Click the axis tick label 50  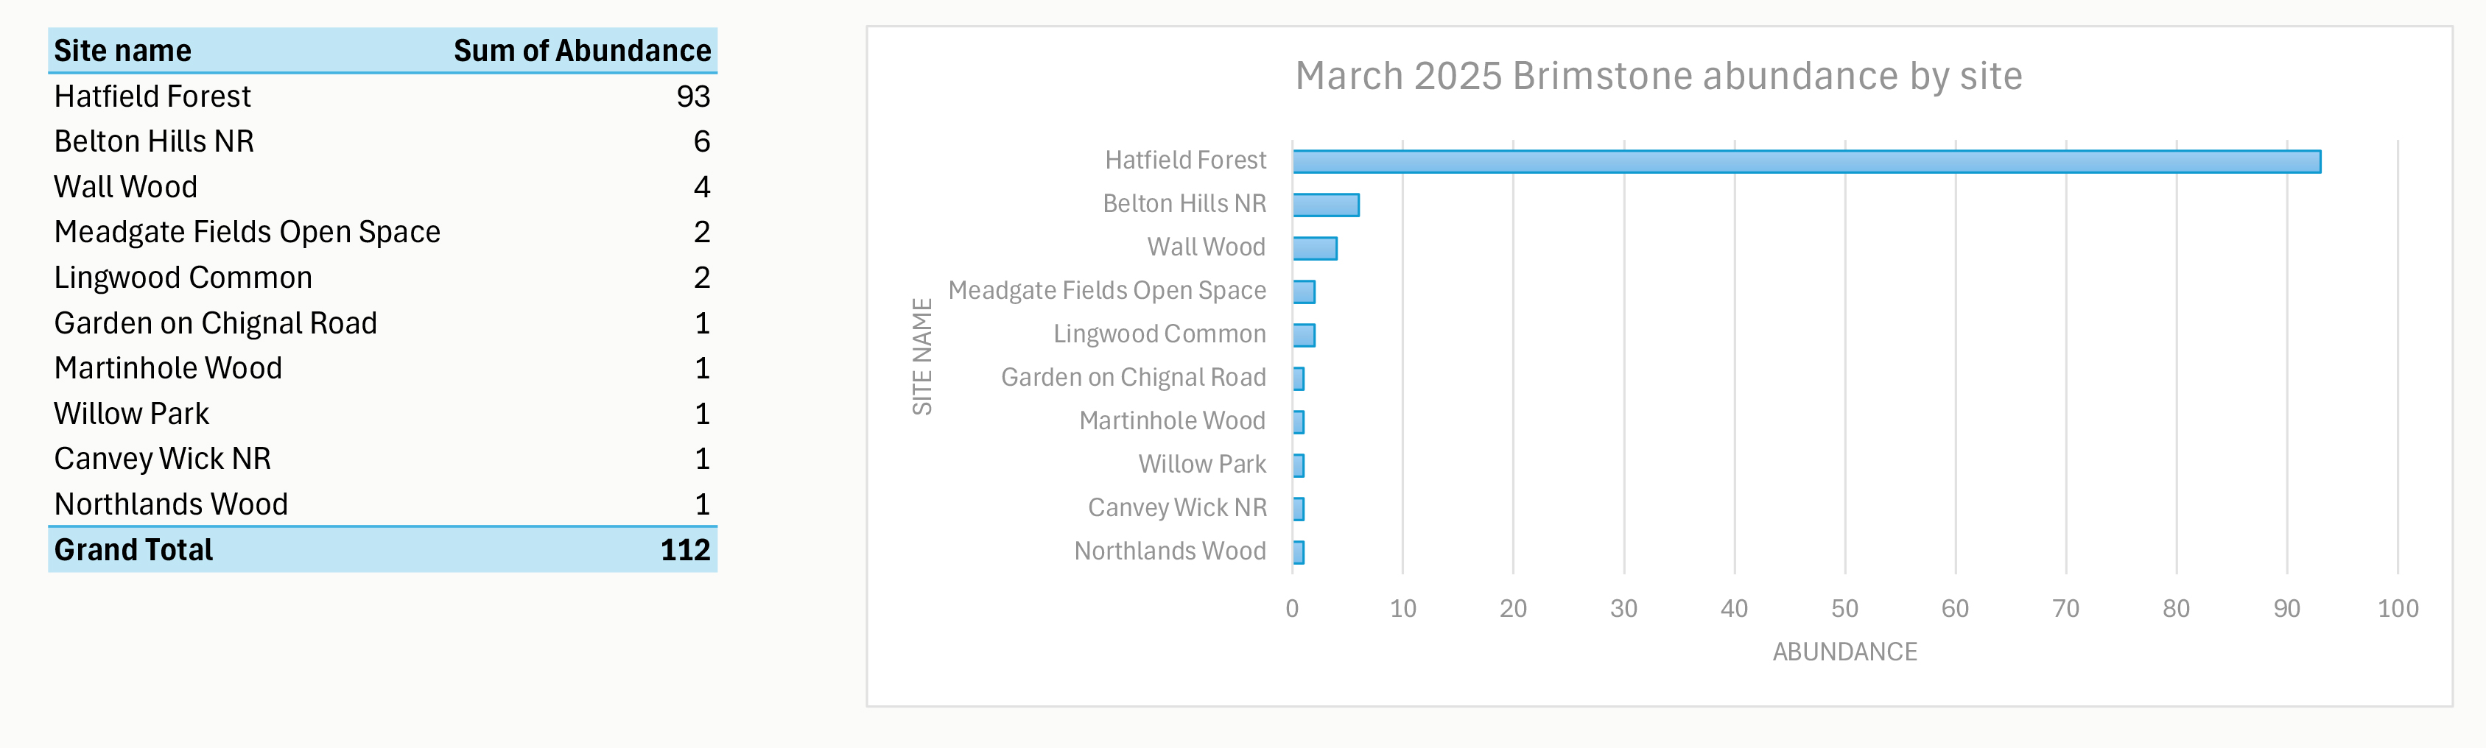coord(1844,608)
